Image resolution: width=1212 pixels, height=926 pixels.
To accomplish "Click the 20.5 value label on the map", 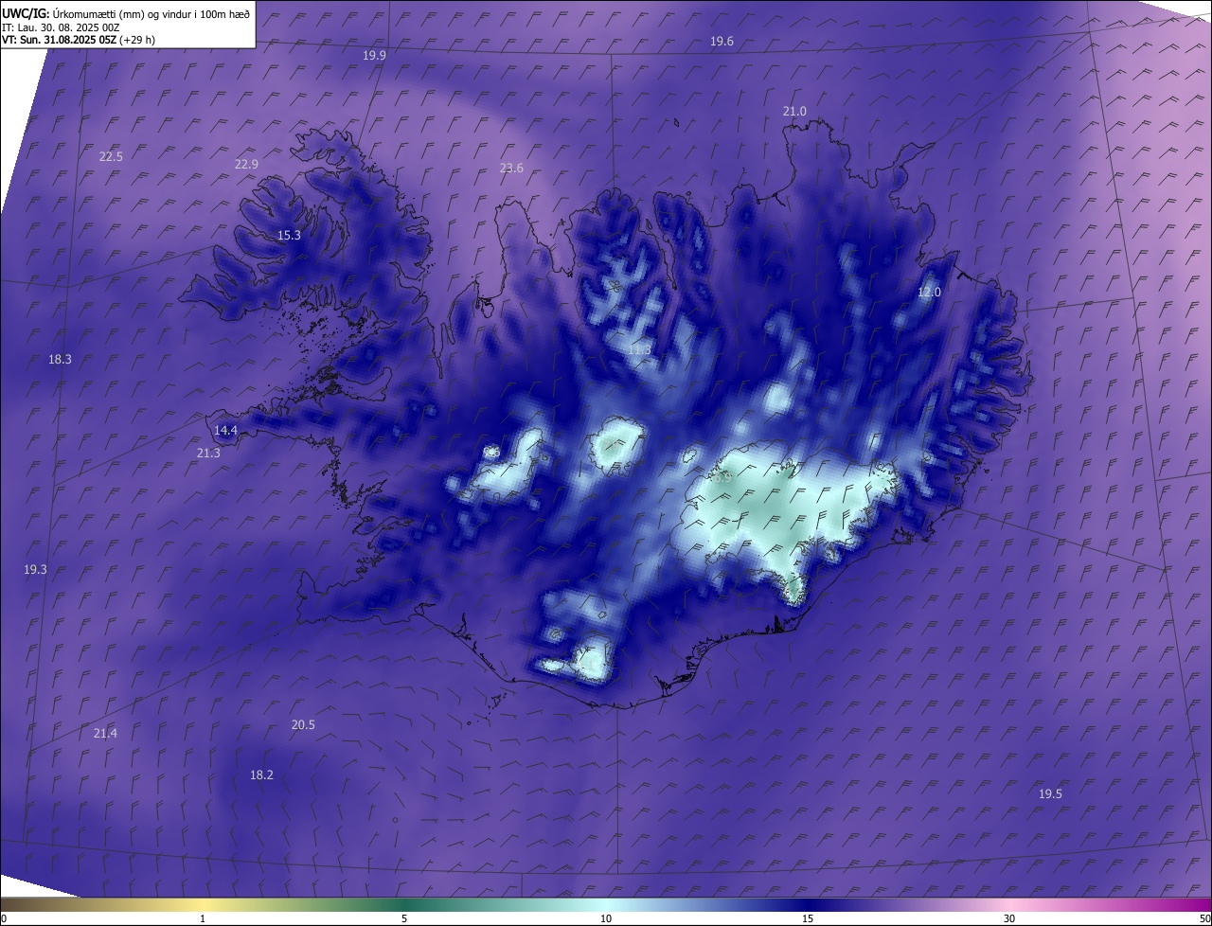I will pos(303,724).
